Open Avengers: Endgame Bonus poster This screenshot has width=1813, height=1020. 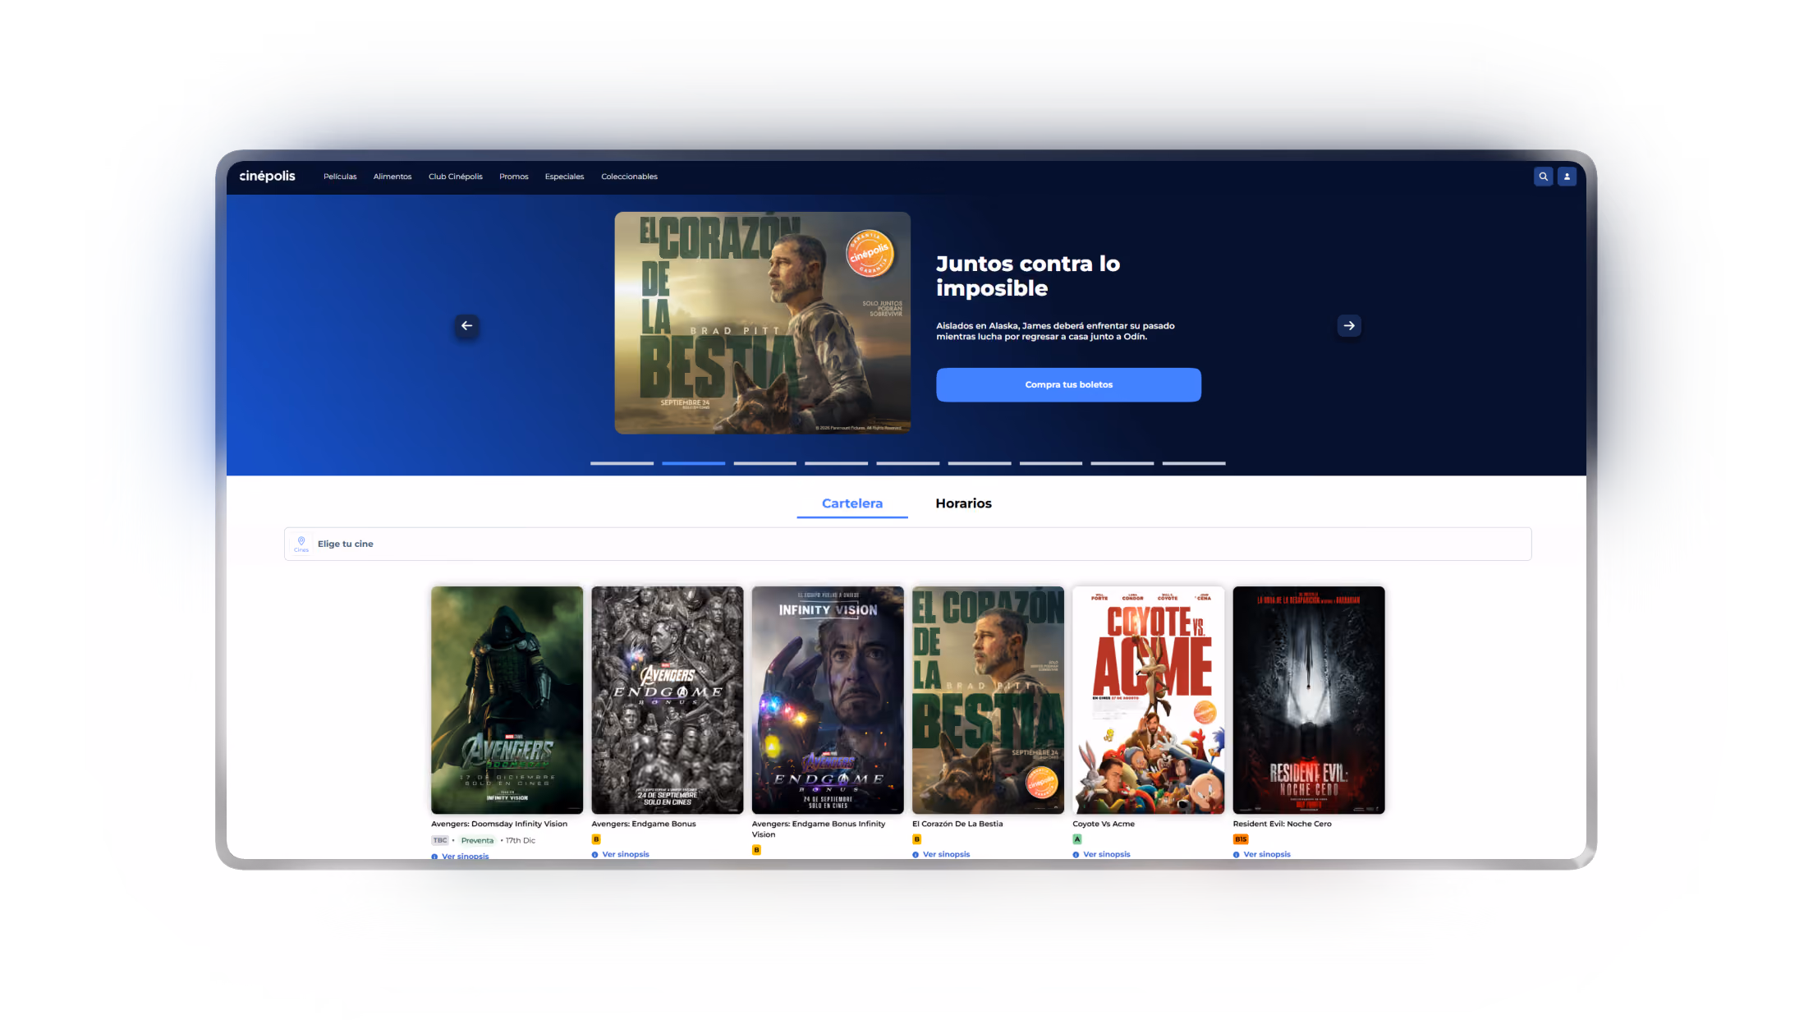(668, 700)
